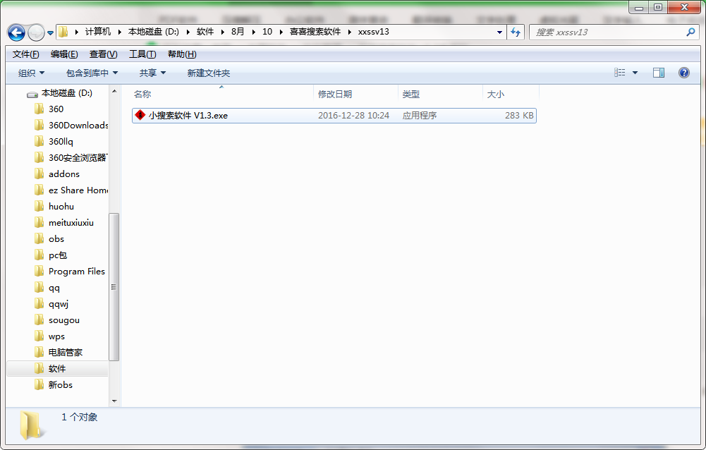Expand the arrow after 喜喜搜索软件 in breadcrumb

(349, 32)
